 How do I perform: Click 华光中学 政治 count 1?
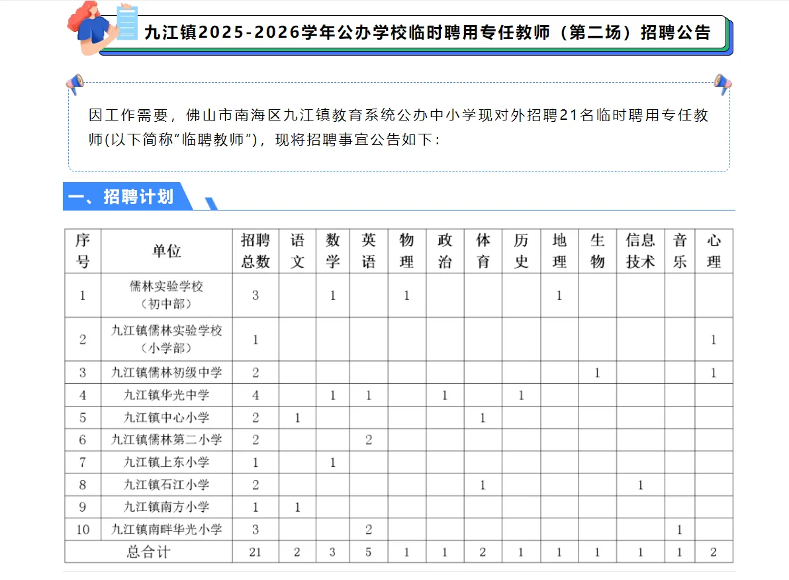pyautogui.click(x=445, y=395)
